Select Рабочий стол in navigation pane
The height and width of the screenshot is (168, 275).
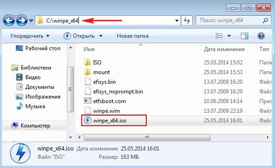pyautogui.click(x=43, y=48)
